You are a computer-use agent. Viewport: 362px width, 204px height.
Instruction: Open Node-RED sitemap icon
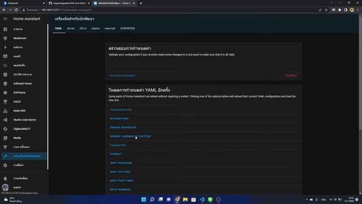point(5,111)
